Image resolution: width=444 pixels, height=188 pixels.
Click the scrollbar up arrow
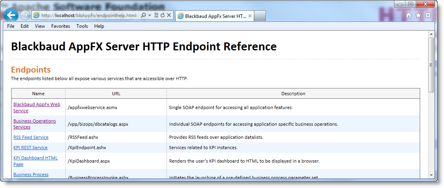click(x=431, y=34)
